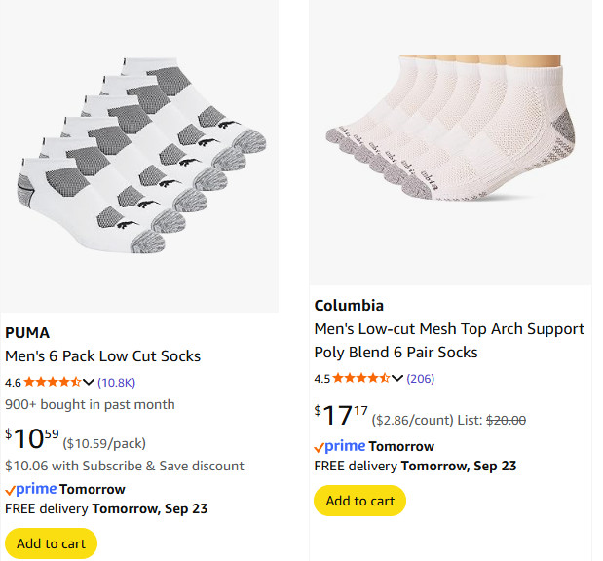Open Columbia Men's Low-cut Mesh socks title
Screen dimensions: 603x561
pos(449,340)
